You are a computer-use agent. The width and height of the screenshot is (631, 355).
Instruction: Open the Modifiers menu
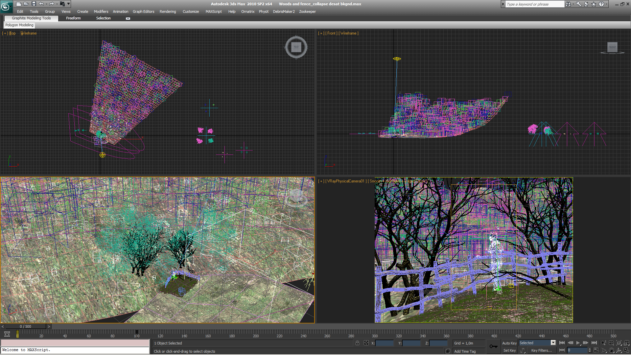tap(101, 12)
